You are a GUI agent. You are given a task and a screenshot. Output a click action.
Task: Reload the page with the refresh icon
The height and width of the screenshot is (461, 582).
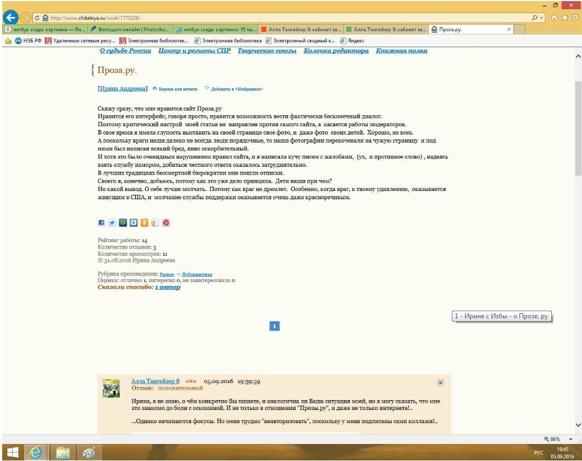pos(37,18)
